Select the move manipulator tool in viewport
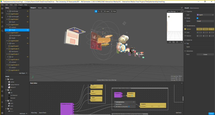The image size is (215, 115). click(x=96, y=11)
